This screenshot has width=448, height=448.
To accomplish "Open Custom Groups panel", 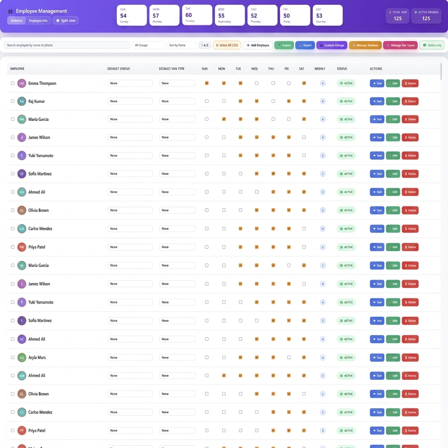I will point(332,45).
